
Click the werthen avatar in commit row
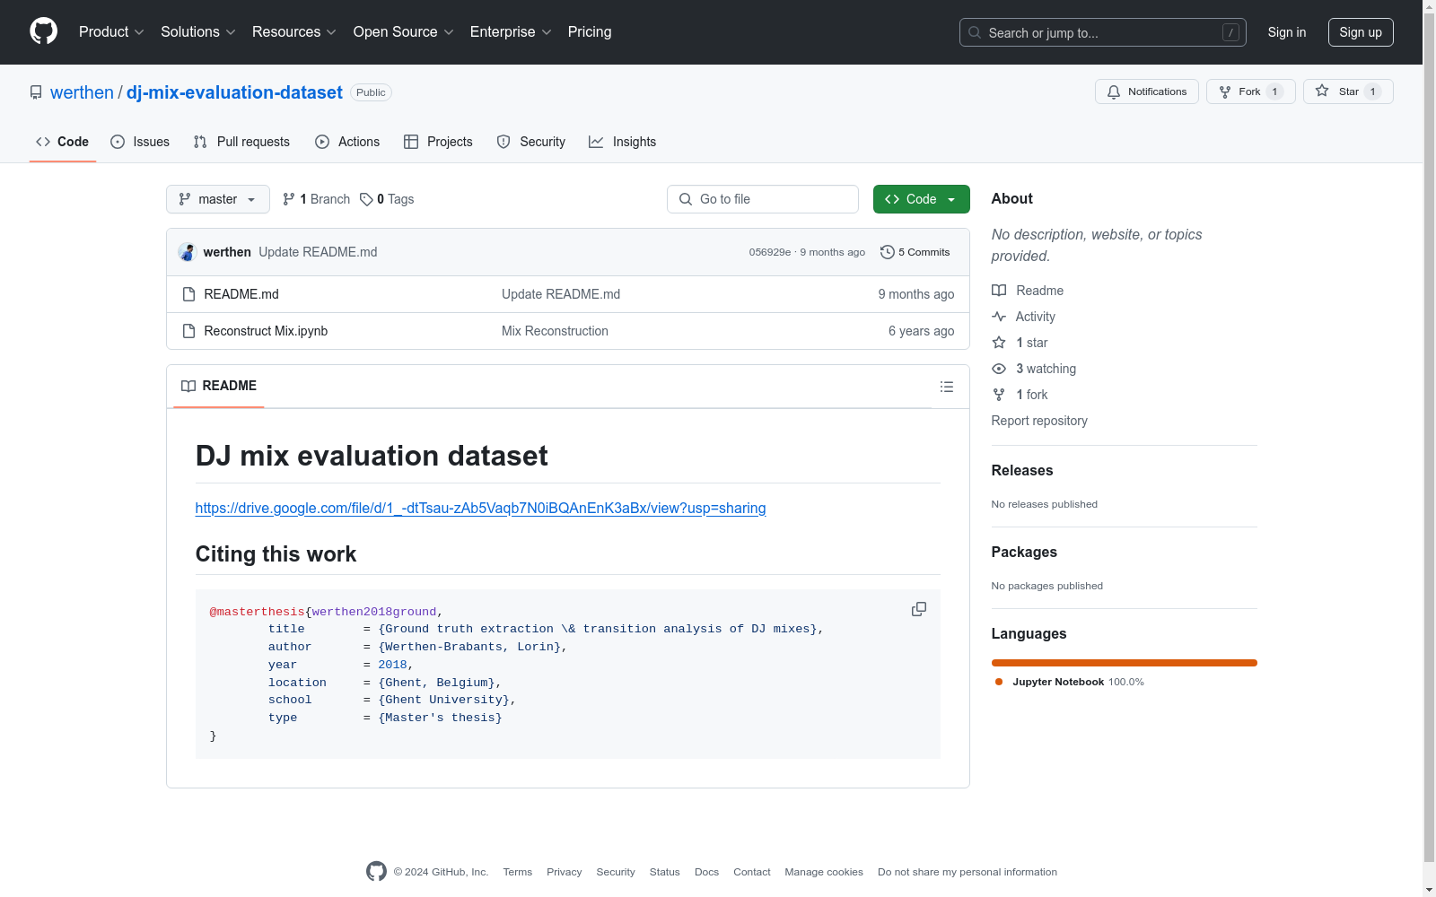click(x=188, y=252)
